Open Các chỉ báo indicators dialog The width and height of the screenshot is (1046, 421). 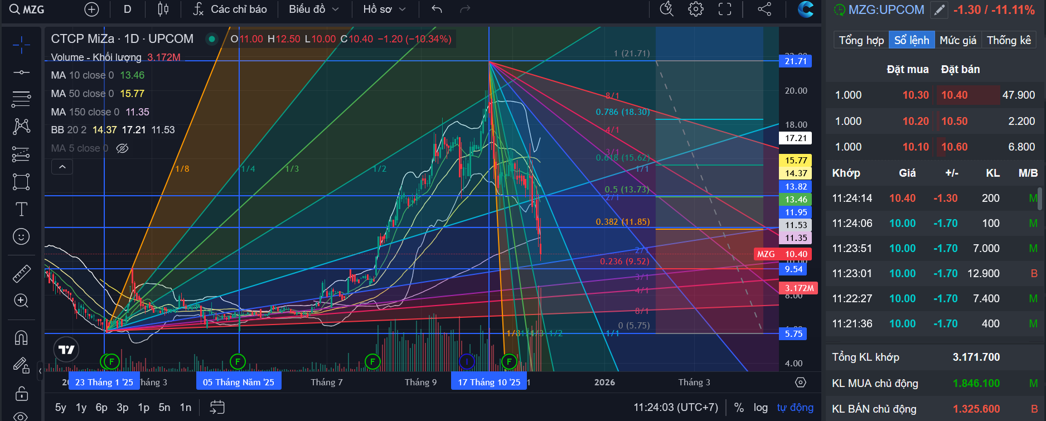230,9
